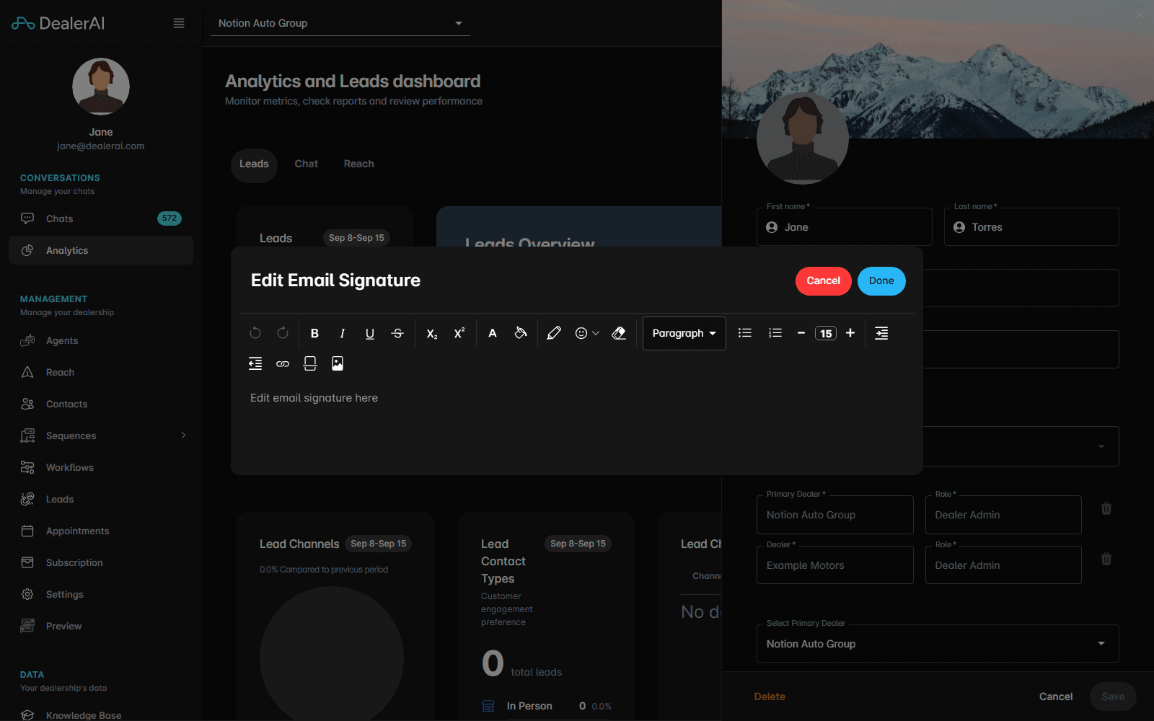Expand the Sequences submenu

(x=183, y=435)
